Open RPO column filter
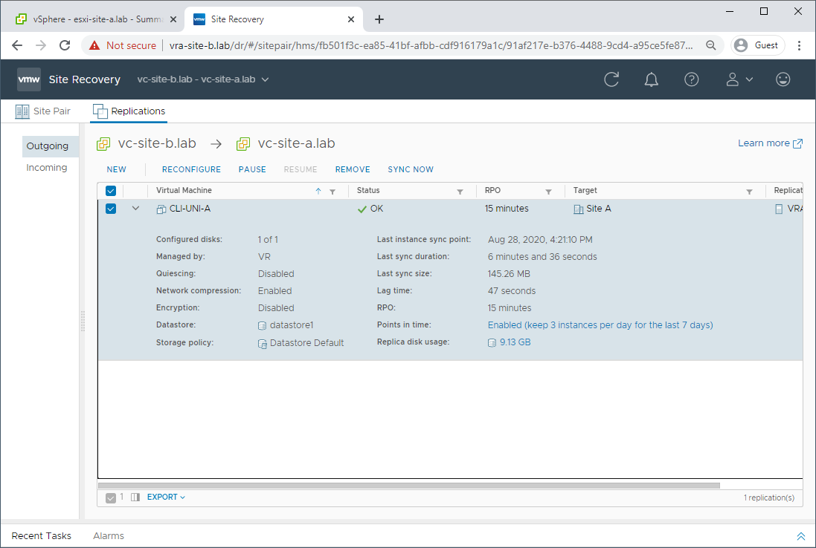Viewport: 816px width, 548px height. [x=548, y=192]
